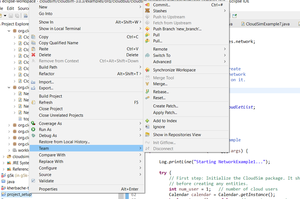Screen dimensions: 300x199
Task: Open the Advanced submenu
Action: (x=186, y=62)
